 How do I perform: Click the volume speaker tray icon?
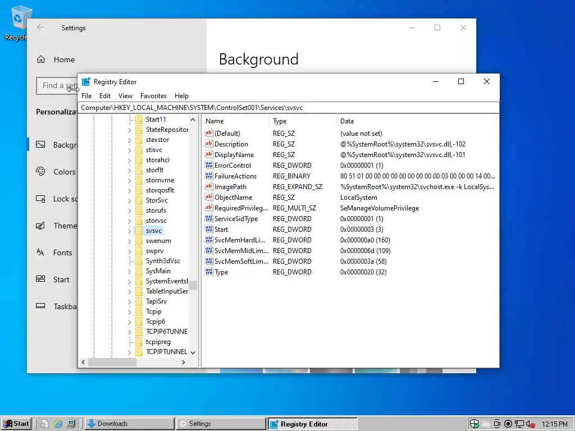530,424
